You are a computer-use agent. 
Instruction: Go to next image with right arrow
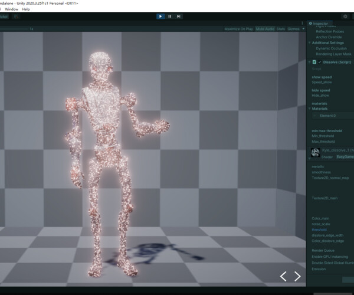click(297, 276)
